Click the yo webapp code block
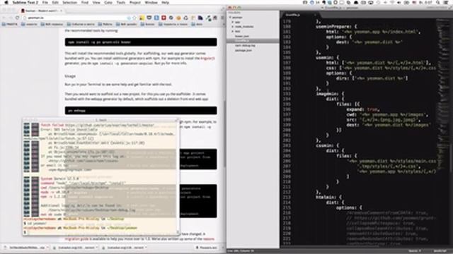This screenshot has width=453, height=254. 141,111
